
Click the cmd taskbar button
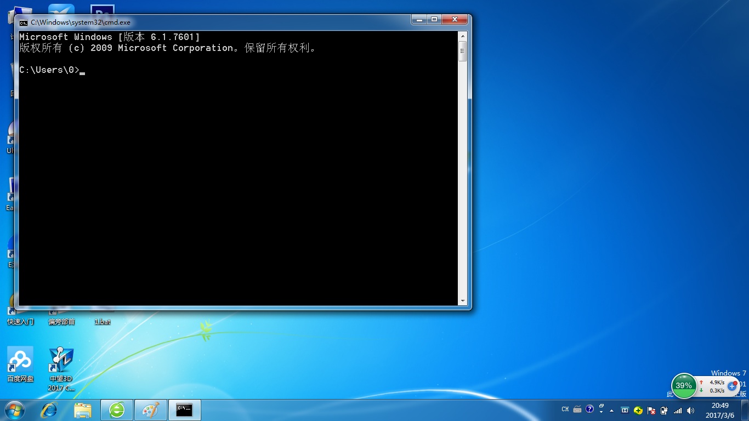[184, 409]
